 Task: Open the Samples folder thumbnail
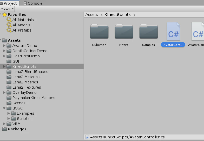point(149,31)
